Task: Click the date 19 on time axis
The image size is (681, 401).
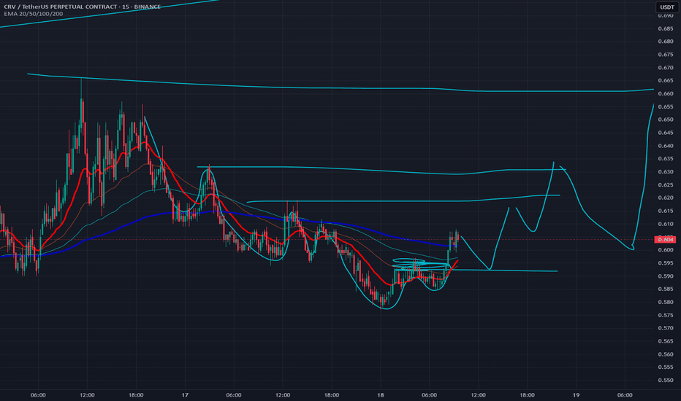Action: pos(576,395)
